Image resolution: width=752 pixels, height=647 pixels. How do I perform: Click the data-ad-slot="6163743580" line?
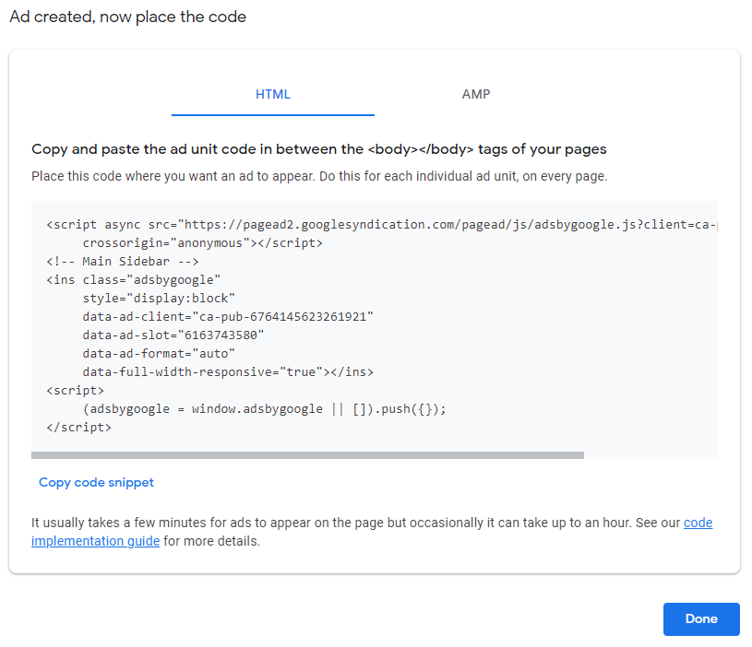(173, 335)
